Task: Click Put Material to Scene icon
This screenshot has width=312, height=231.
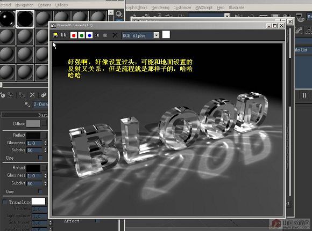Action: point(10,95)
